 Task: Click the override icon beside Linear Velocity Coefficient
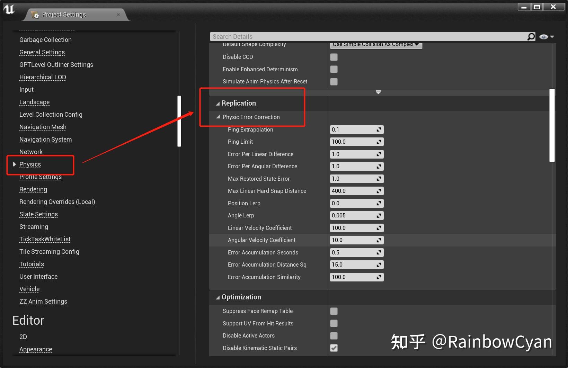pos(379,228)
